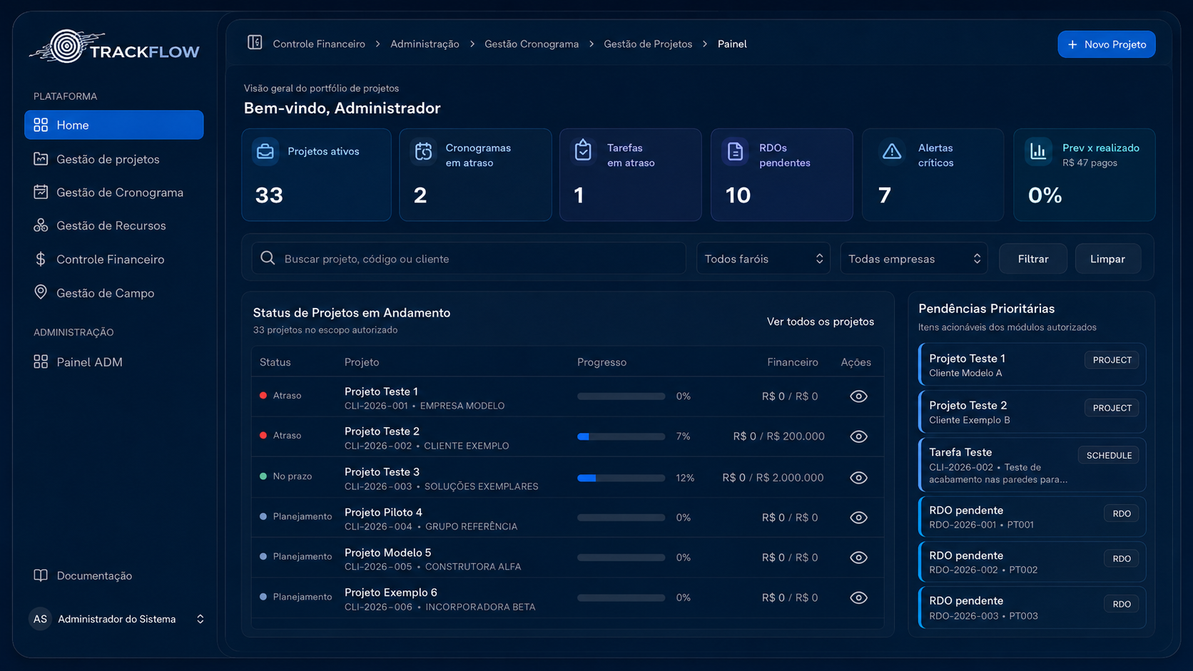The width and height of the screenshot is (1193, 671).
Task: Open Gestão de Recursos in sidebar
Action: [114, 225]
